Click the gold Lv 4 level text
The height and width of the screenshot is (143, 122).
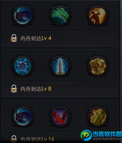(46, 38)
